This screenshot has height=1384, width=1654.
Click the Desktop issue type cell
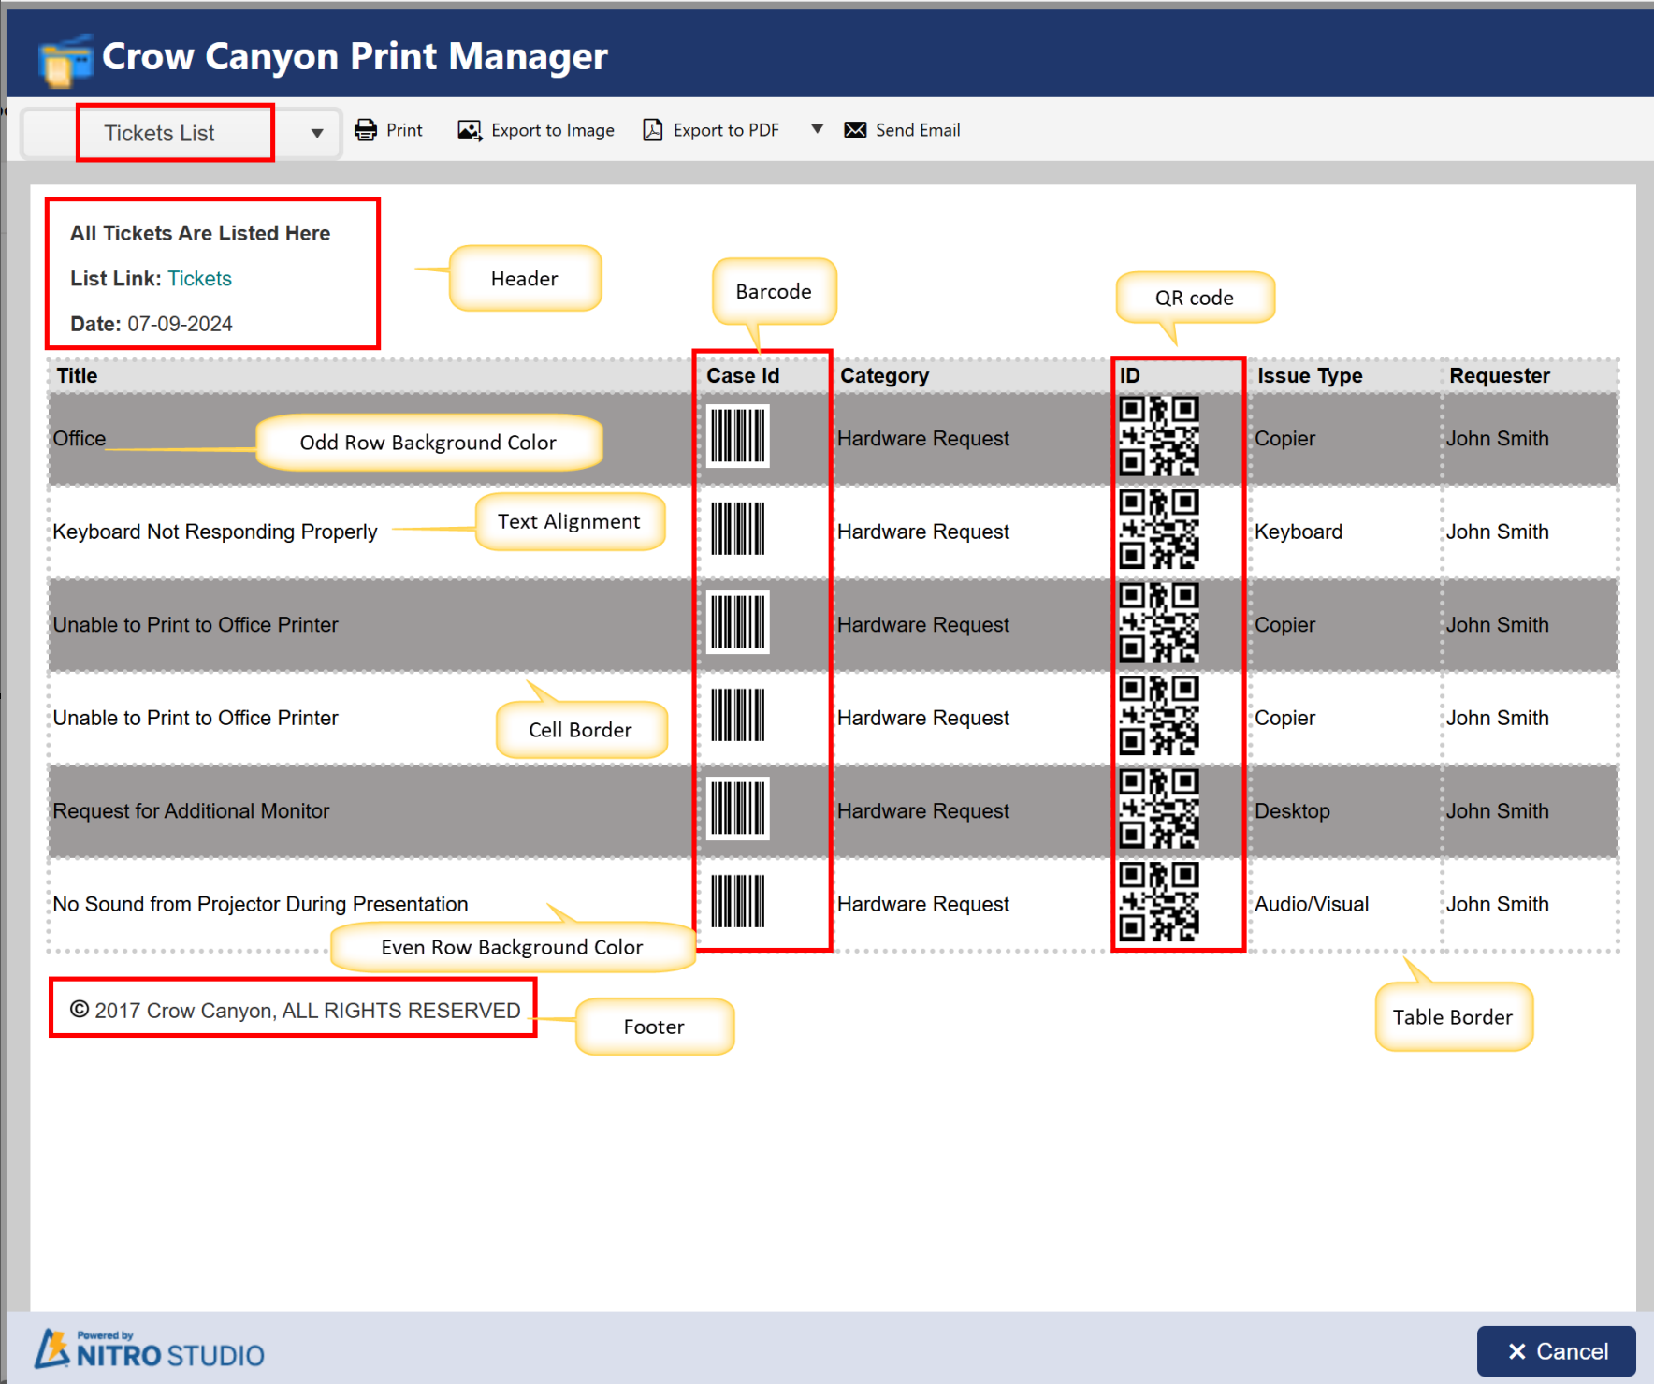[1292, 811]
